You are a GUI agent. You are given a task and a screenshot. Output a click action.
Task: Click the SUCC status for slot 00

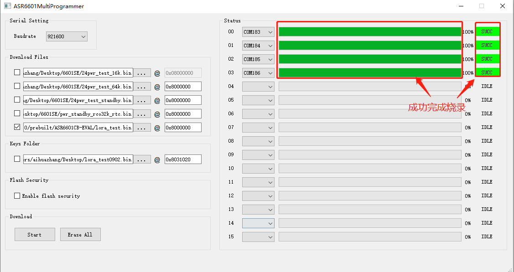click(x=487, y=31)
